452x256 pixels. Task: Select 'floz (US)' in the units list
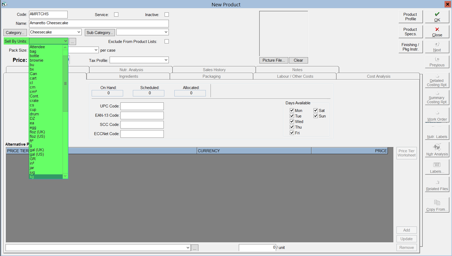tap(46, 136)
